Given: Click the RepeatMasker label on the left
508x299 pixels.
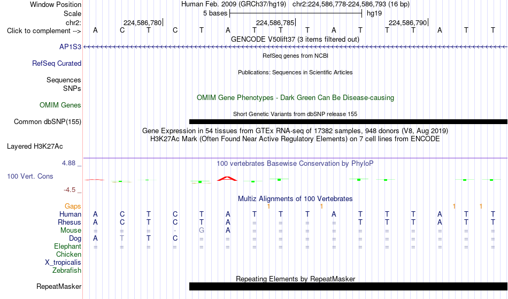Looking at the screenshot, I should coord(59,286).
